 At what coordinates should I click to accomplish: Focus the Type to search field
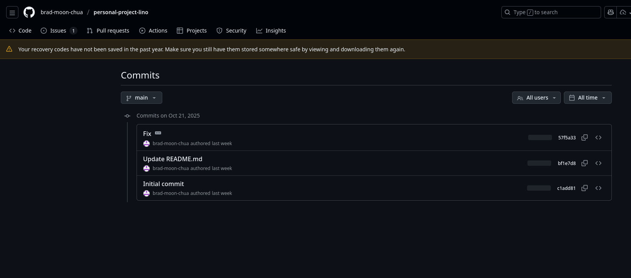[x=550, y=12]
